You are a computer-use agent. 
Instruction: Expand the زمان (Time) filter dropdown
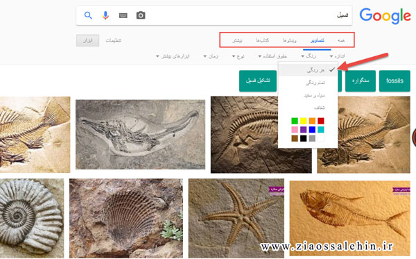click(211, 56)
